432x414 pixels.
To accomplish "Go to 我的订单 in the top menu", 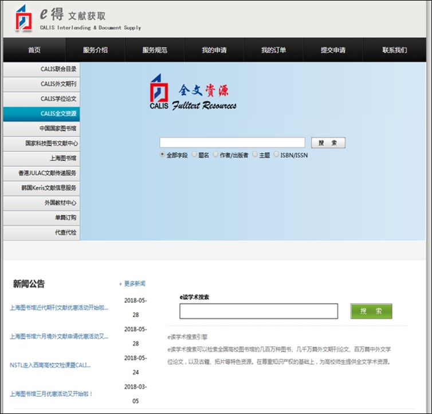I will (274, 50).
